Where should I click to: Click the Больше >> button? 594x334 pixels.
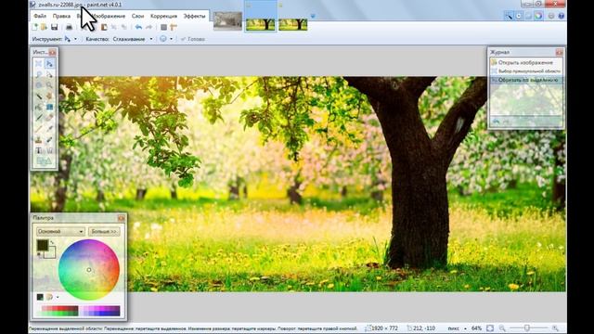point(104,231)
